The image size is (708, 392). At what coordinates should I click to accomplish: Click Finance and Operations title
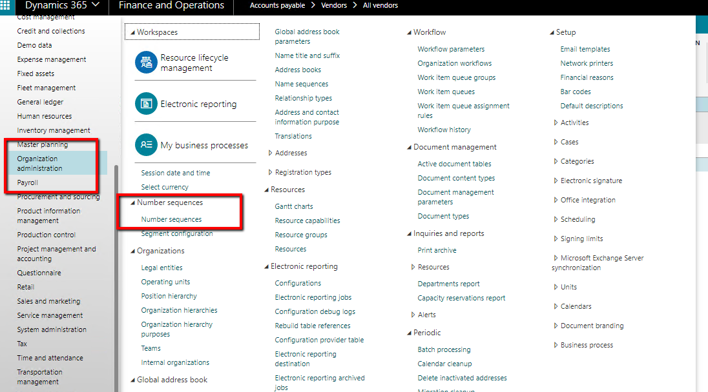click(171, 5)
